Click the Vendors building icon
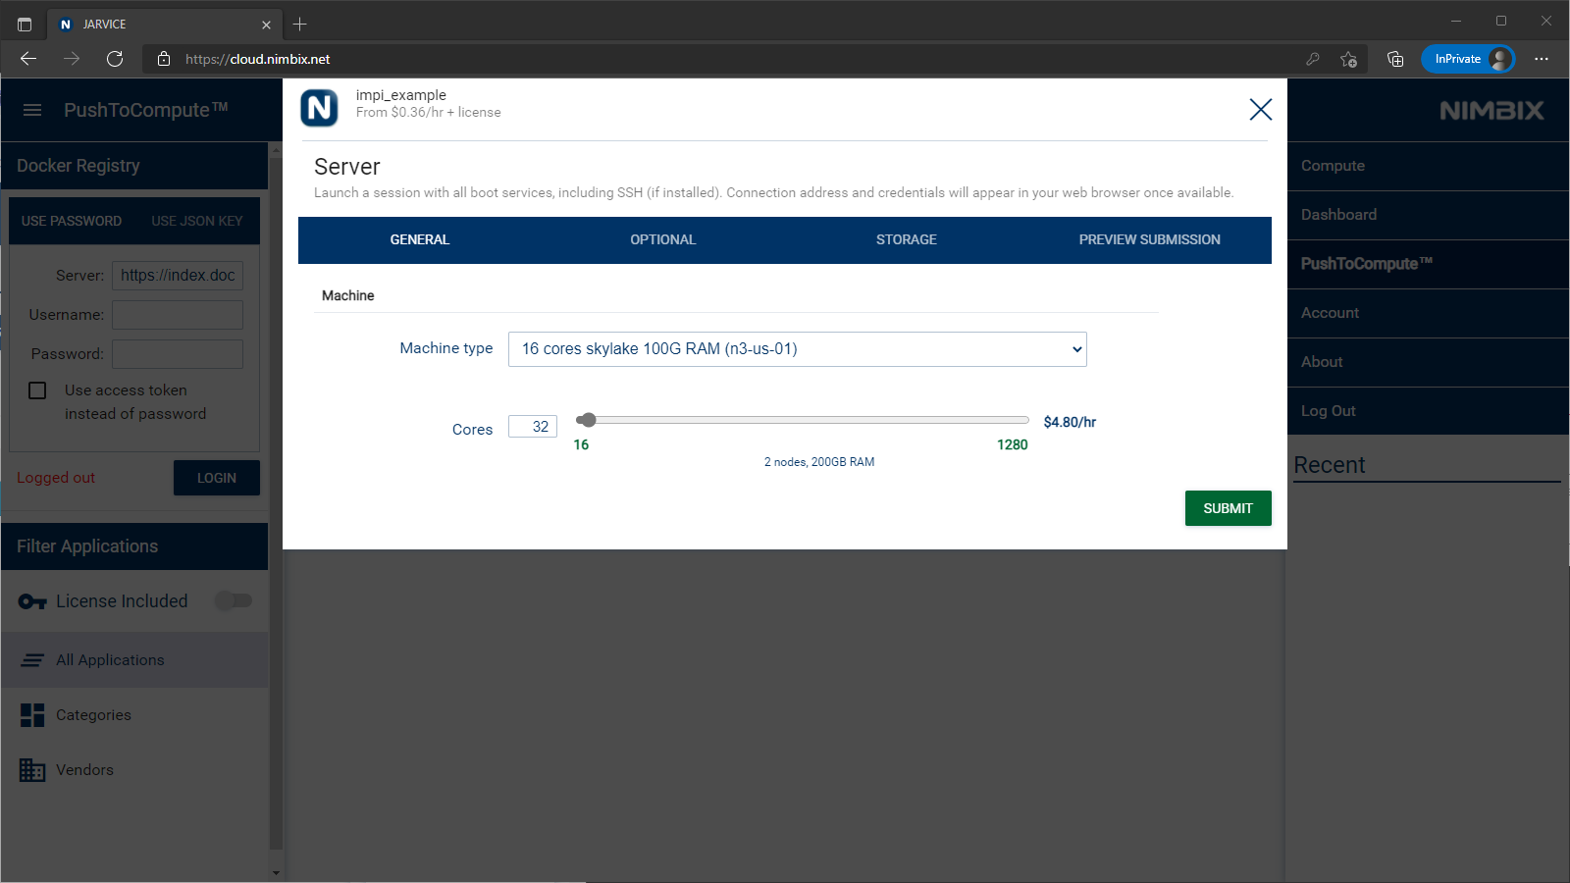Image resolution: width=1570 pixels, height=883 pixels. pyautogui.click(x=32, y=770)
